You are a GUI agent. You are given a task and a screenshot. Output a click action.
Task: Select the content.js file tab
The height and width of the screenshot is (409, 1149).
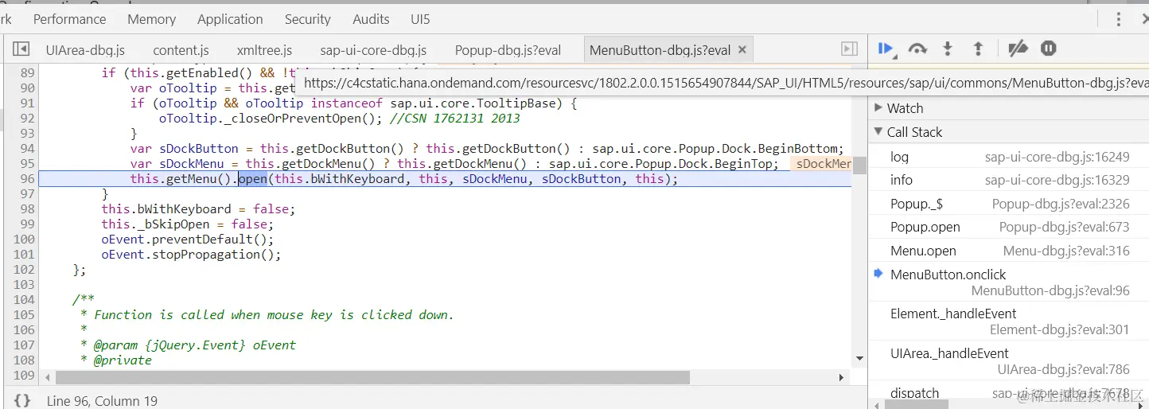(x=181, y=50)
